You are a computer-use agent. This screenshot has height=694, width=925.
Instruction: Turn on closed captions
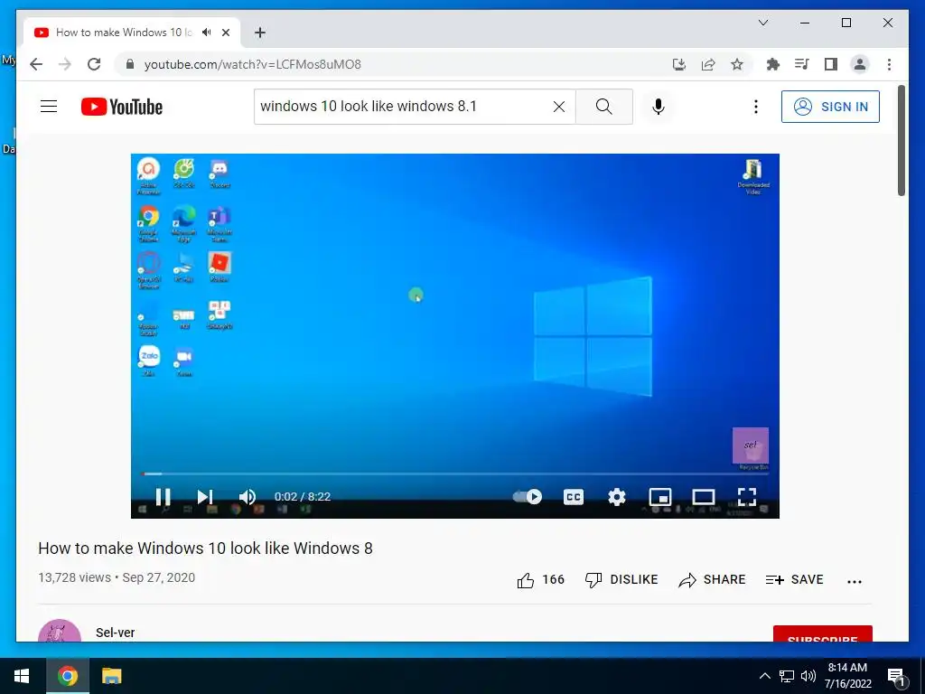tap(574, 497)
